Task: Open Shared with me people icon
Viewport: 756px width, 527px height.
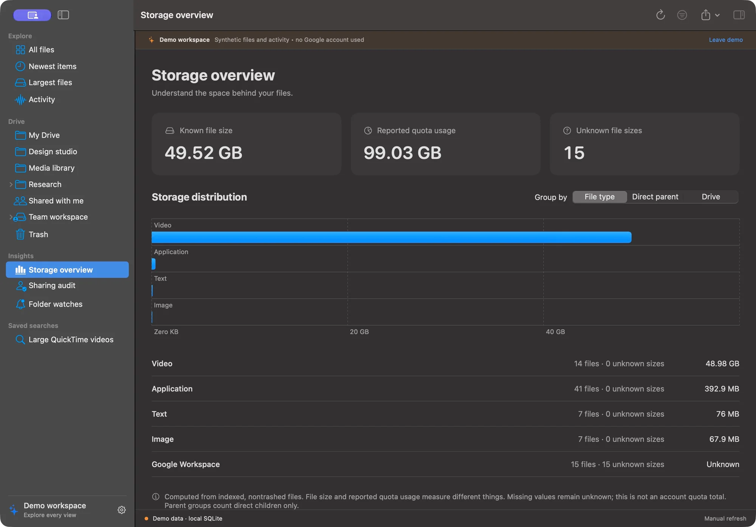Action: 20,201
